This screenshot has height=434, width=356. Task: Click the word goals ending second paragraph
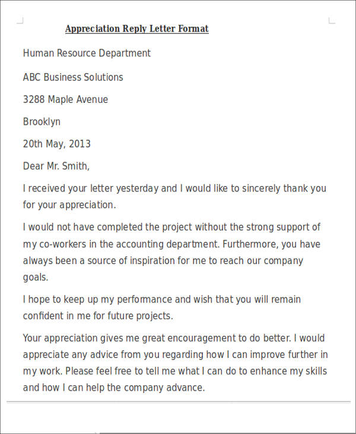click(x=36, y=277)
